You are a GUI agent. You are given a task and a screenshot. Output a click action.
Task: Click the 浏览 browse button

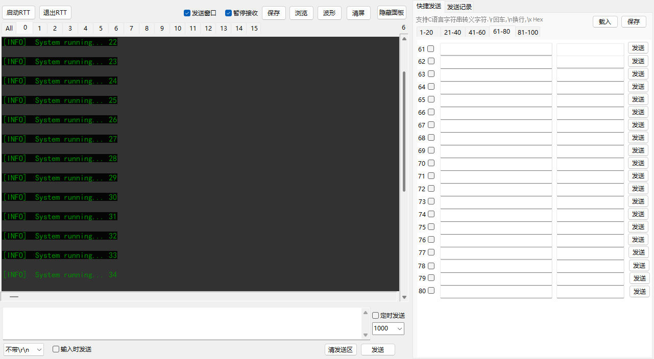tap(301, 13)
